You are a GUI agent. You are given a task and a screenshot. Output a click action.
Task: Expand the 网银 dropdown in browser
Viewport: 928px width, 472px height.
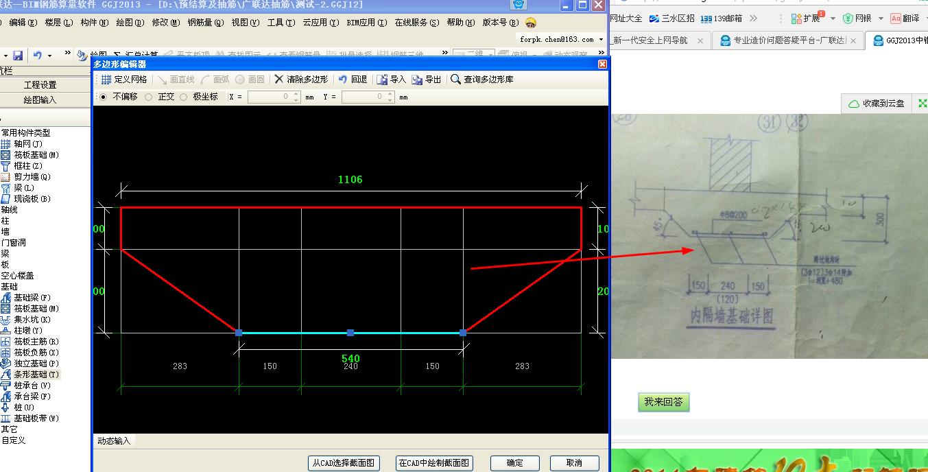[881, 19]
